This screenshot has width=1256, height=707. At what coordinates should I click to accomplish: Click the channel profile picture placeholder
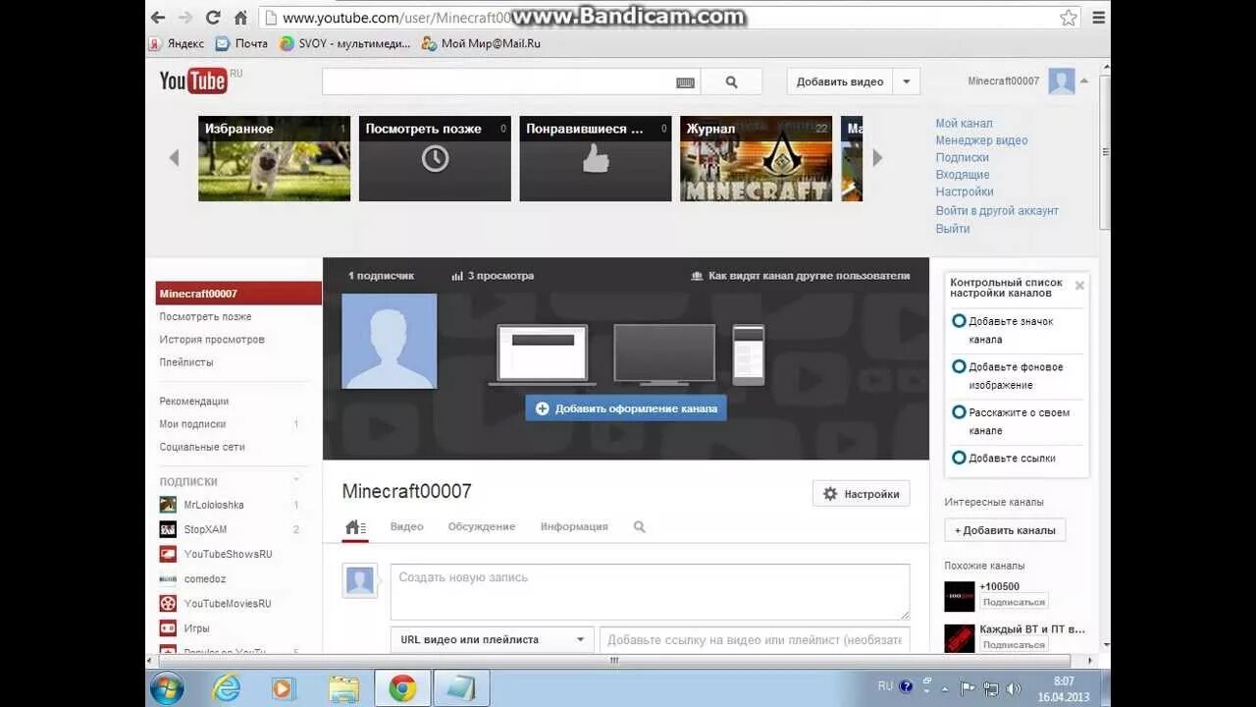tap(390, 341)
